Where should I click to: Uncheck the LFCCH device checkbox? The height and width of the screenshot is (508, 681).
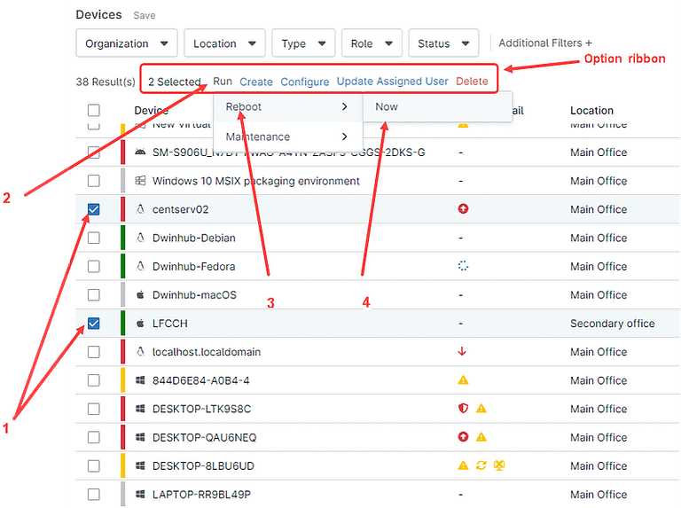tap(93, 324)
